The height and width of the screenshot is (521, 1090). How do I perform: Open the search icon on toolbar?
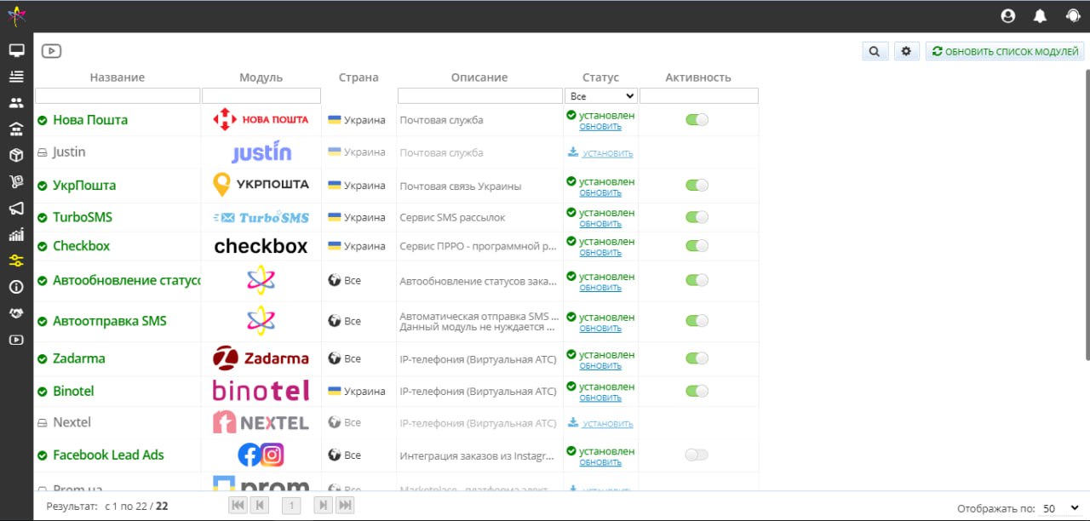click(875, 51)
